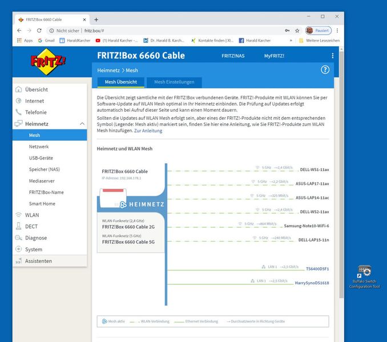Click FRITZ!Box 6660 Cable 2G network name
The image size is (387, 342).
[128, 227]
